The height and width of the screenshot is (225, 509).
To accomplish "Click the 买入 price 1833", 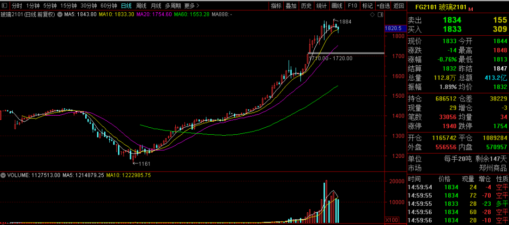I will click(452, 29).
